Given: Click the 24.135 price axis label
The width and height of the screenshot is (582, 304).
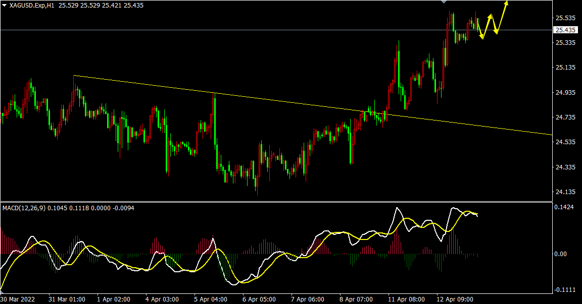Looking at the screenshot, I should 565,192.
